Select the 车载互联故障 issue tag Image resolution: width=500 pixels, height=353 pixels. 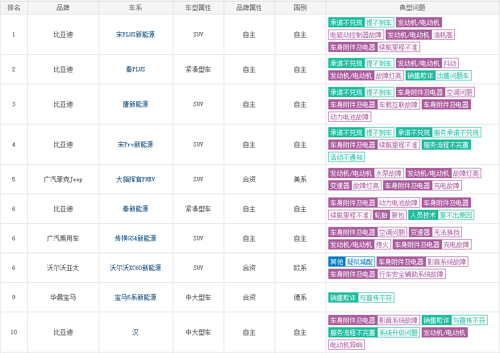click(x=399, y=105)
